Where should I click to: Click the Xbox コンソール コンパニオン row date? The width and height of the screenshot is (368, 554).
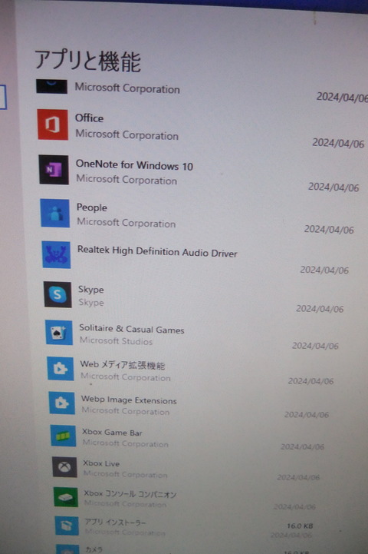(294, 506)
